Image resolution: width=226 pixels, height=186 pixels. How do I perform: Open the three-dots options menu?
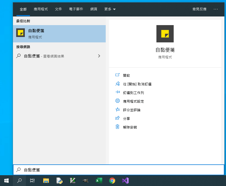tap(216, 9)
